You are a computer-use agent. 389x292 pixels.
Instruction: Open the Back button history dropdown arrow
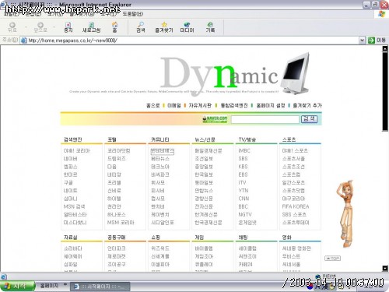point(26,27)
